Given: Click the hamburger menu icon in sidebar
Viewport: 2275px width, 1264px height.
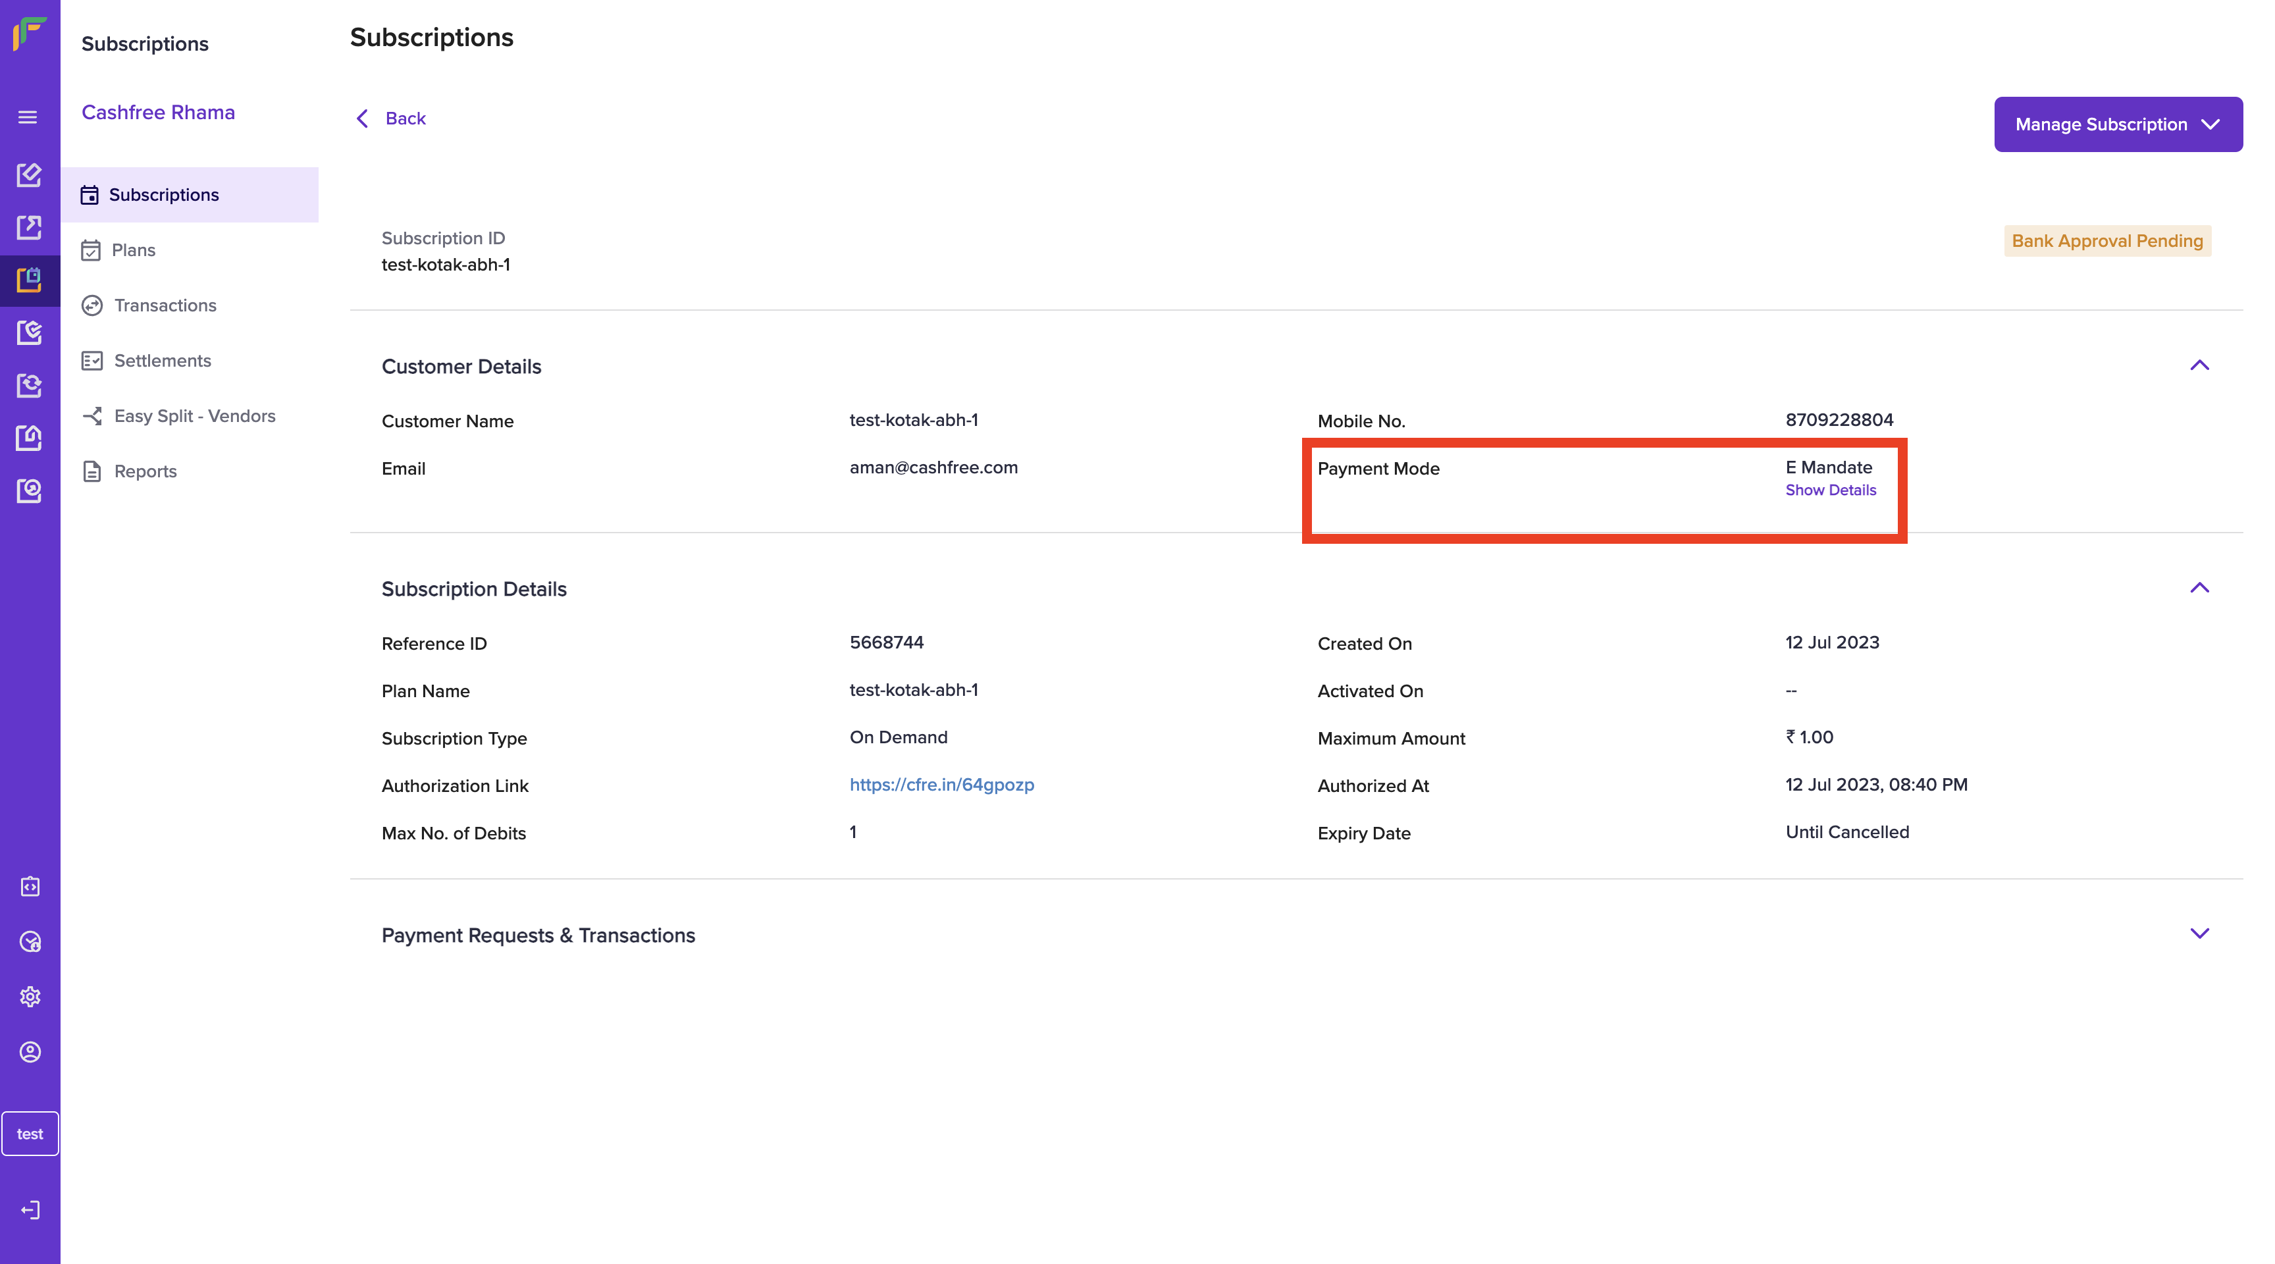Looking at the screenshot, I should point(28,117).
